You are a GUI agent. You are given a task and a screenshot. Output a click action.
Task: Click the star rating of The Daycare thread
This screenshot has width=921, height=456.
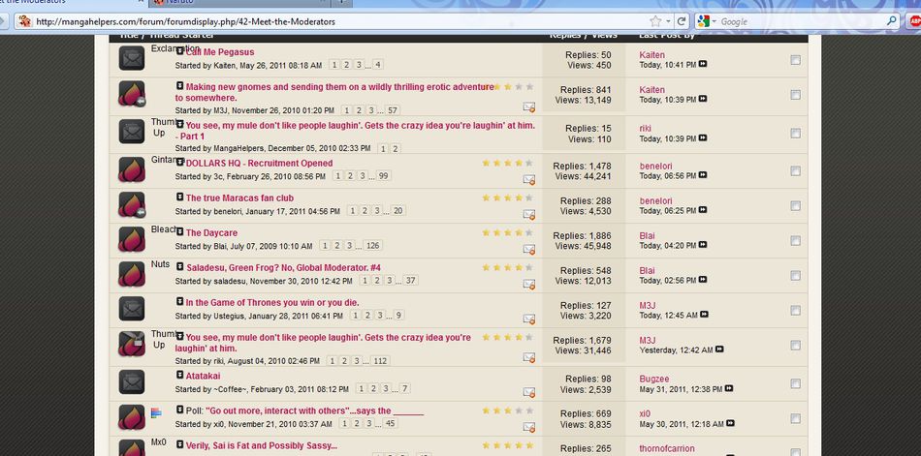507,232
